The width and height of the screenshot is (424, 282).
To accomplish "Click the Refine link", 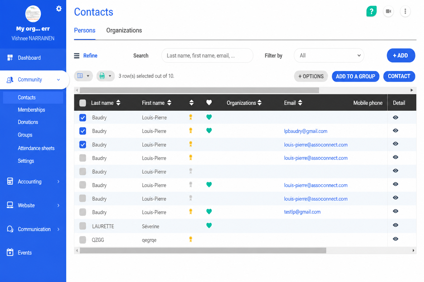I will point(90,56).
